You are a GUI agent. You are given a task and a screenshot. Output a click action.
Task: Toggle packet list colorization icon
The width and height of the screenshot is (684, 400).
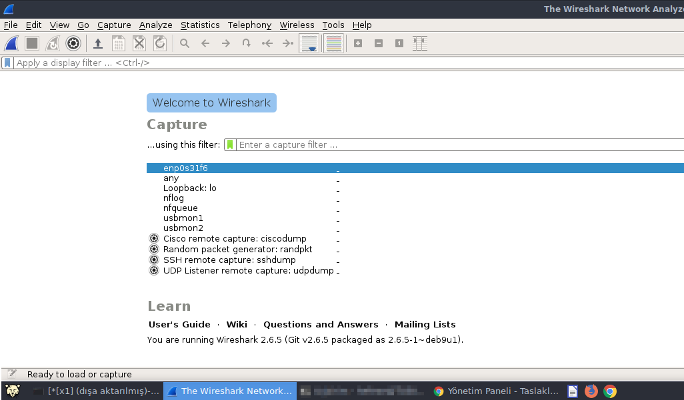[x=334, y=43]
